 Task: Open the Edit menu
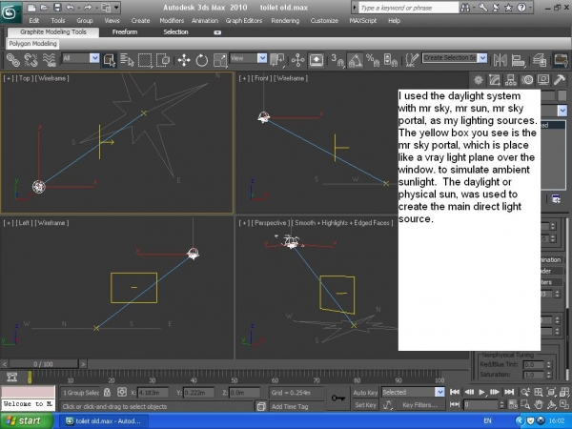click(34, 21)
